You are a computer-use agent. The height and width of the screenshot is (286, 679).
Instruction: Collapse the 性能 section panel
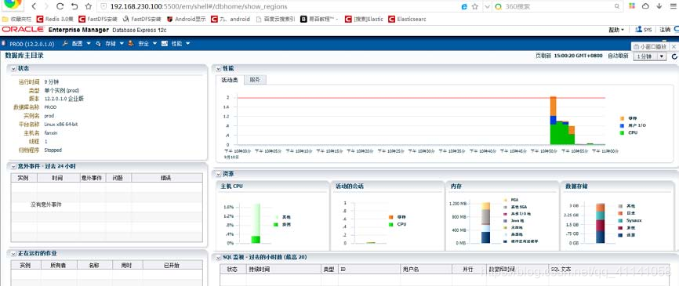click(x=218, y=68)
